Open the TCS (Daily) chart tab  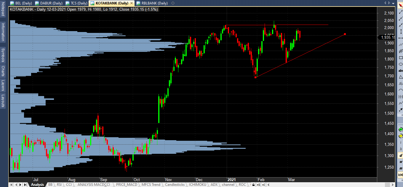[76, 3]
